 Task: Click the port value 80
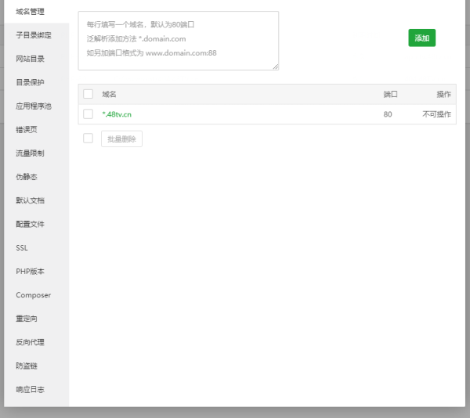[x=388, y=114]
